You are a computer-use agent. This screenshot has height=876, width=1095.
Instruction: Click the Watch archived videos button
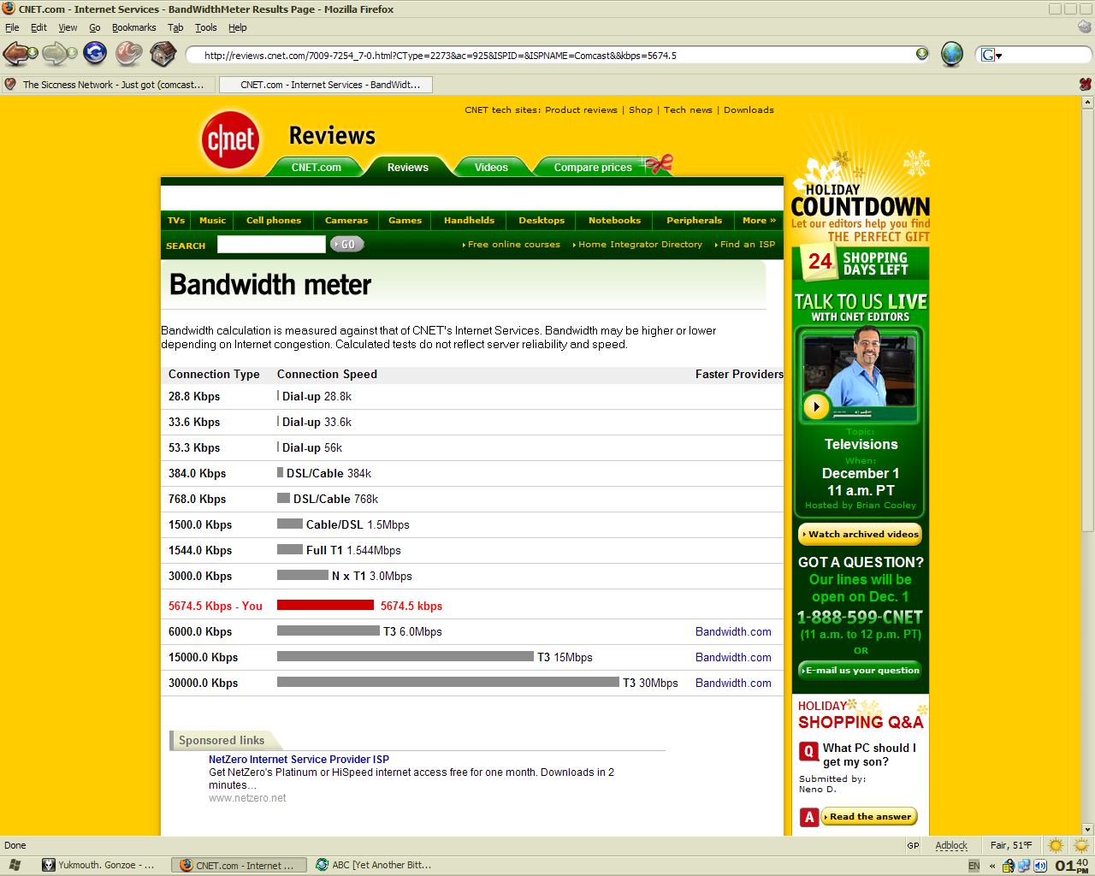(x=861, y=534)
